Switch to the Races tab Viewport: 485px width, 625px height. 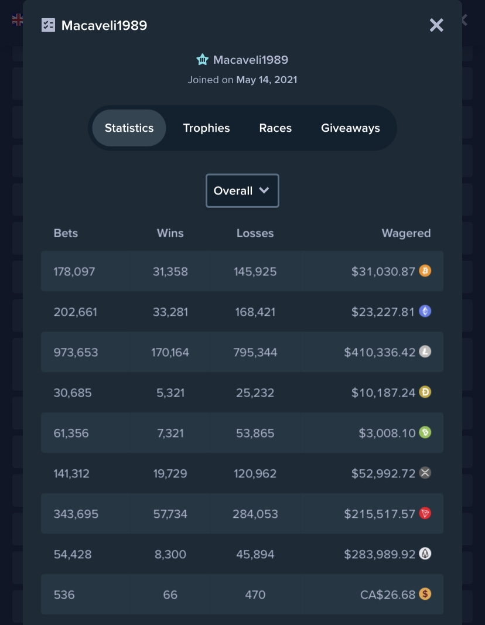click(275, 128)
